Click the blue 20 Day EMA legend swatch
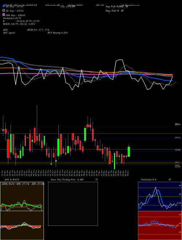The height and width of the screenshot is (240, 182). pyautogui.click(x=4, y=6)
